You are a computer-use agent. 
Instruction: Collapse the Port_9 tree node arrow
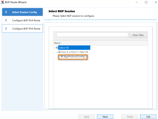coord(57,52)
